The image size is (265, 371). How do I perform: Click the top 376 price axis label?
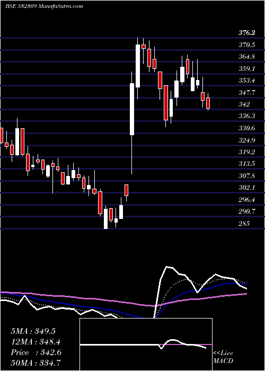pyautogui.click(x=247, y=33)
